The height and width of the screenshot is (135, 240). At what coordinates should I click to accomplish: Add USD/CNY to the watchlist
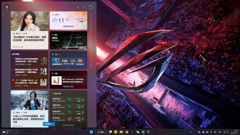[83, 100]
